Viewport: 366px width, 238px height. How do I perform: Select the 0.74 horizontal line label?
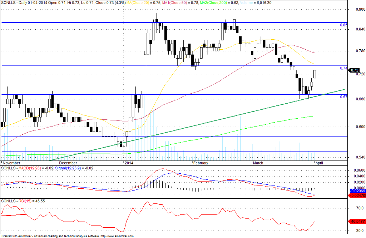click(343, 68)
